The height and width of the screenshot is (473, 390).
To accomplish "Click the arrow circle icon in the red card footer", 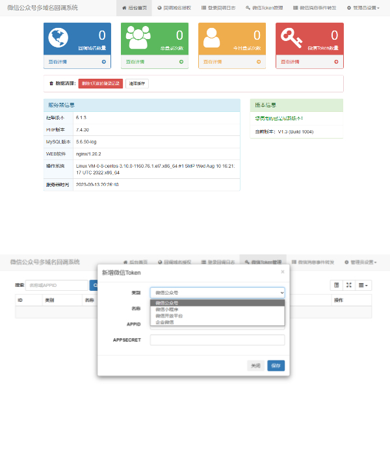I will point(337,62).
